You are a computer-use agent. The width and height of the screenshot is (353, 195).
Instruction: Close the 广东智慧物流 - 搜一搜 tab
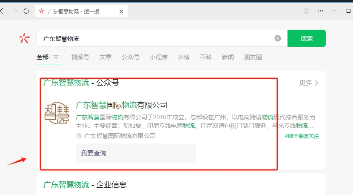(121, 11)
